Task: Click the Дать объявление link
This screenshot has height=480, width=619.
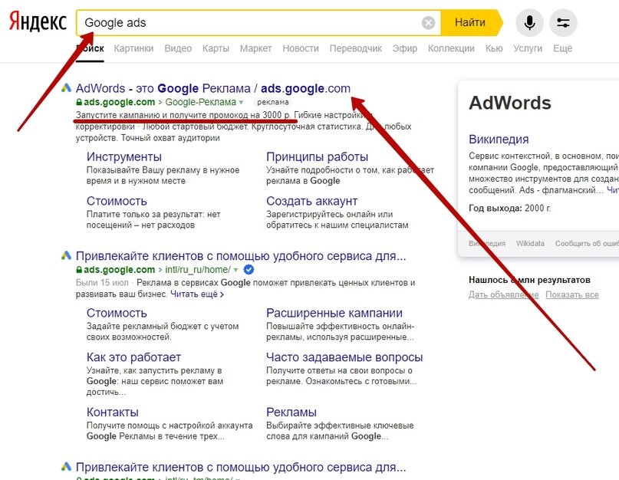Action: 503,295
